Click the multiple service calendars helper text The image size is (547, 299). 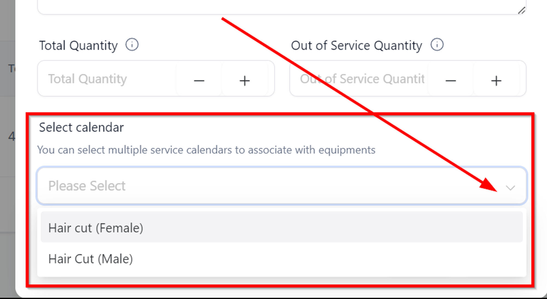pos(206,150)
